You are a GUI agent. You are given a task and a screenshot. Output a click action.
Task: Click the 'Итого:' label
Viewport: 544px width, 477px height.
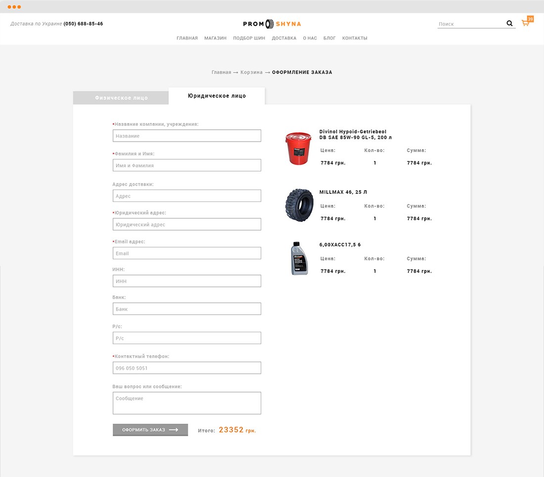pyautogui.click(x=206, y=431)
